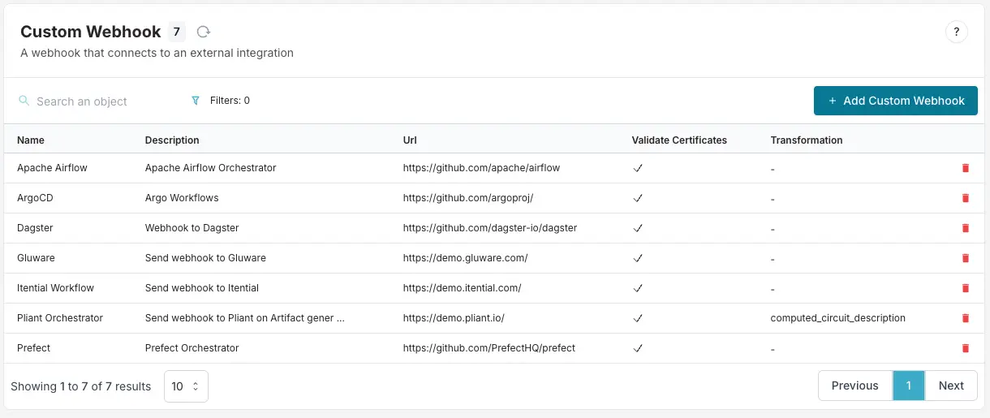Open the Filters: 0 panel
Screen dimensions: 990x418
pyautogui.click(x=229, y=101)
